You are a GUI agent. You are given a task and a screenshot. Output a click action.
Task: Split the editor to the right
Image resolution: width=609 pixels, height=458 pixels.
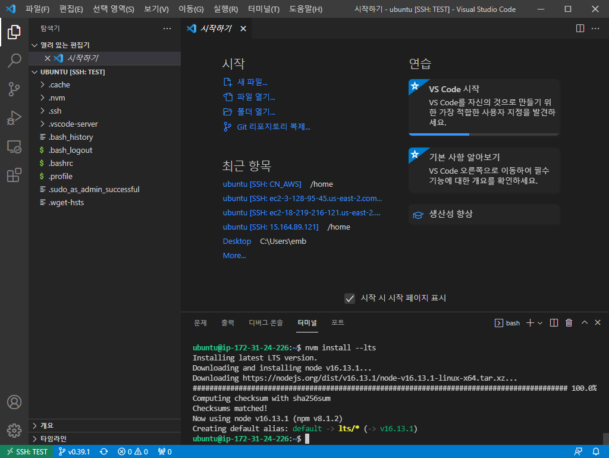(x=580, y=29)
